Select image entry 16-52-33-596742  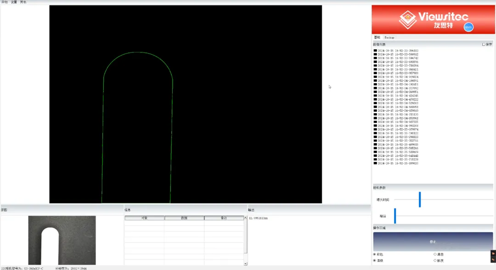(x=398, y=58)
